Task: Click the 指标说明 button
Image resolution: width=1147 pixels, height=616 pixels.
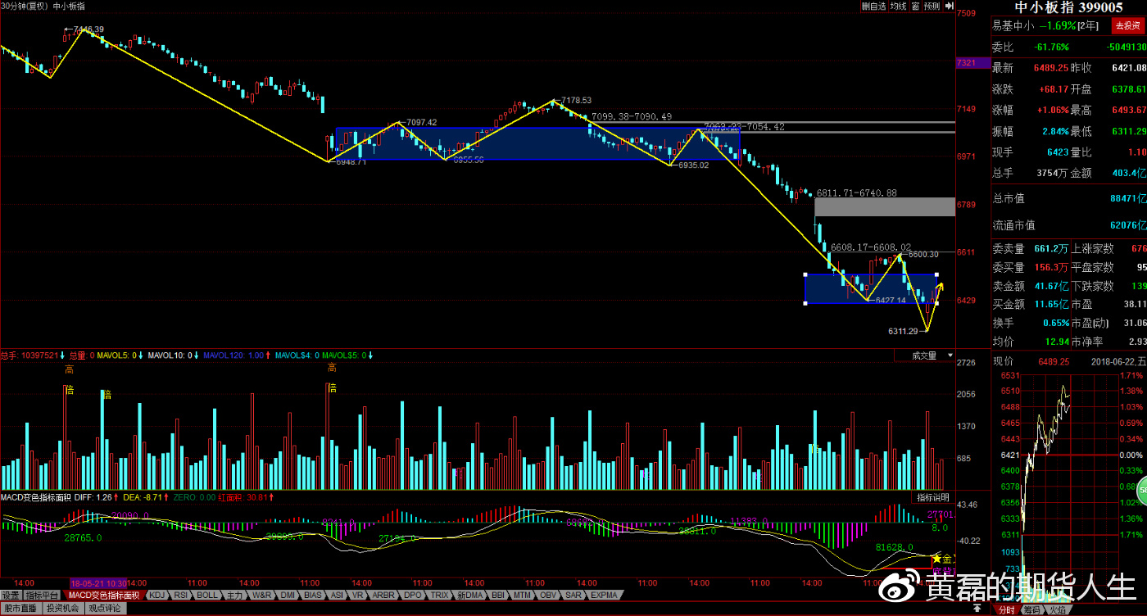Action: (932, 497)
